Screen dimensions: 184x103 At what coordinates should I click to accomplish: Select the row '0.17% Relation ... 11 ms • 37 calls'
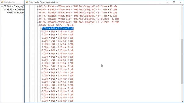78,16
